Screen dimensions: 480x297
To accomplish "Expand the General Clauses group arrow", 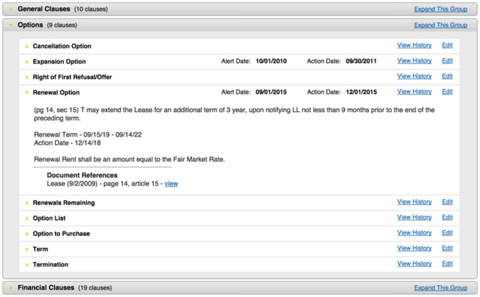I will tap(11, 9).
